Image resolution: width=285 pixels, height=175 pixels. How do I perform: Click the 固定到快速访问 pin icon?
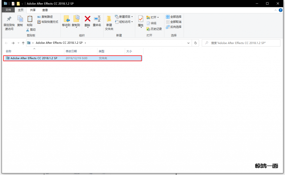point(9,19)
